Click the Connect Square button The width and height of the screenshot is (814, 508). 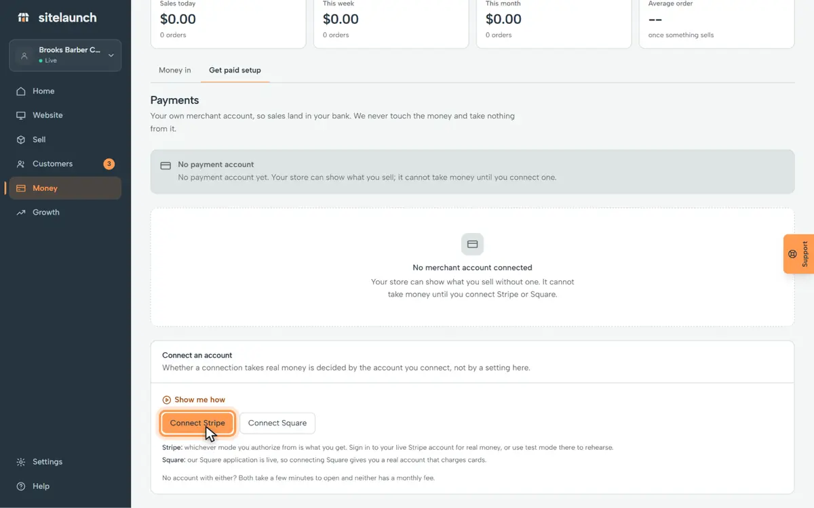click(277, 423)
